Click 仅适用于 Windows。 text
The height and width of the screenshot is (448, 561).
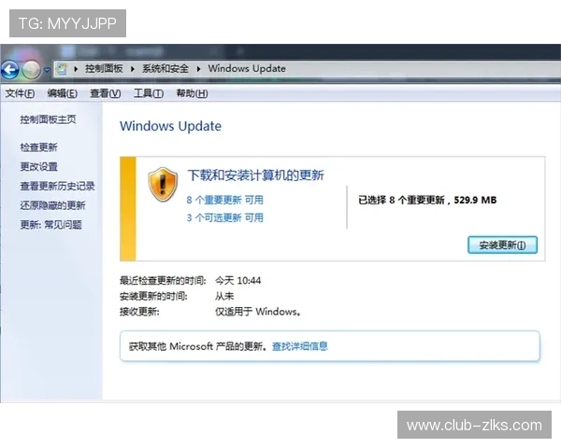coord(258,312)
